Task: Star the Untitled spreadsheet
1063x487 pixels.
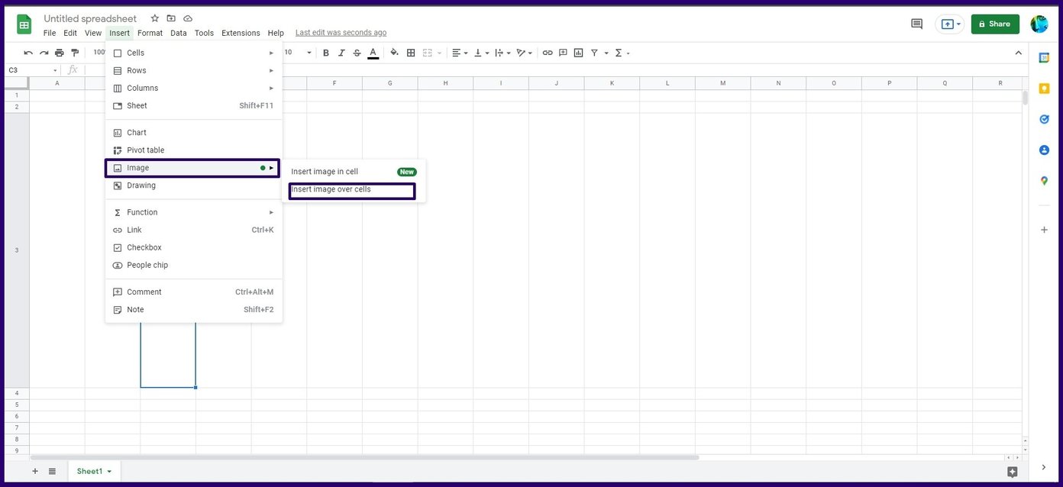Action: (x=155, y=18)
